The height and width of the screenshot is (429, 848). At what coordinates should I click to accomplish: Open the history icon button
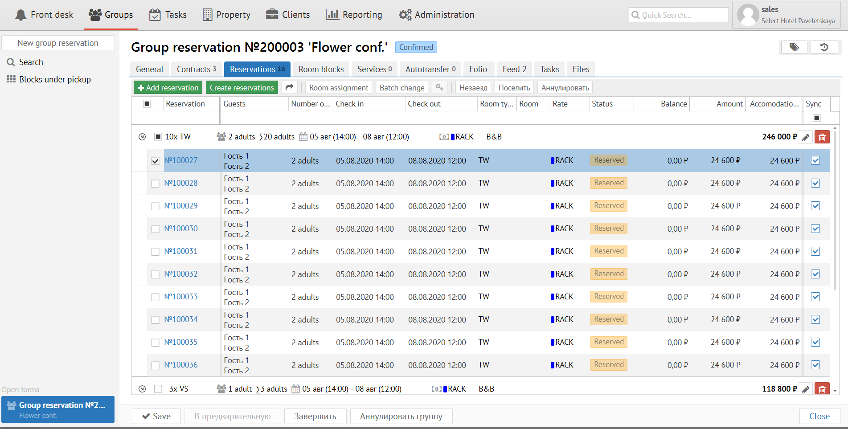(x=824, y=47)
